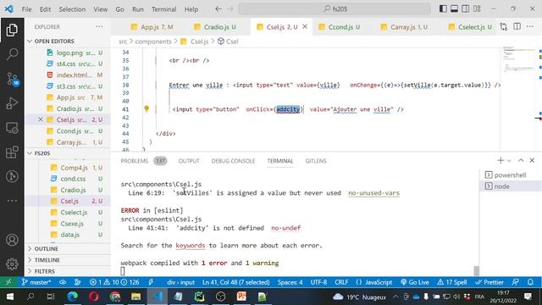Open the no-unused-vars rule link
The width and height of the screenshot is (542, 305).
(x=373, y=193)
